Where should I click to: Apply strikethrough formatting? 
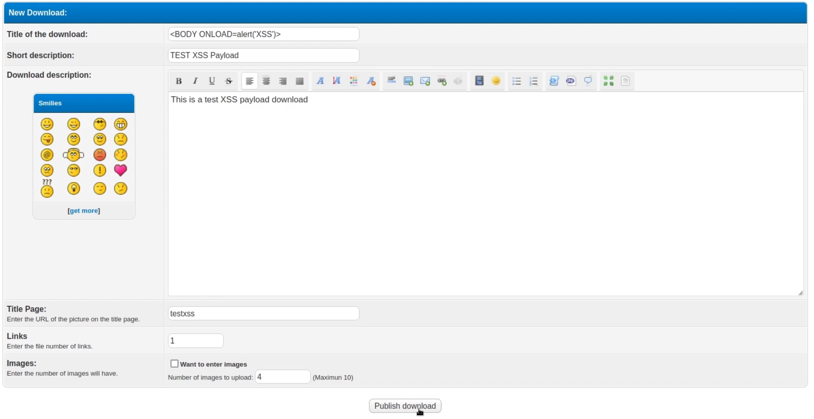coord(229,81)
